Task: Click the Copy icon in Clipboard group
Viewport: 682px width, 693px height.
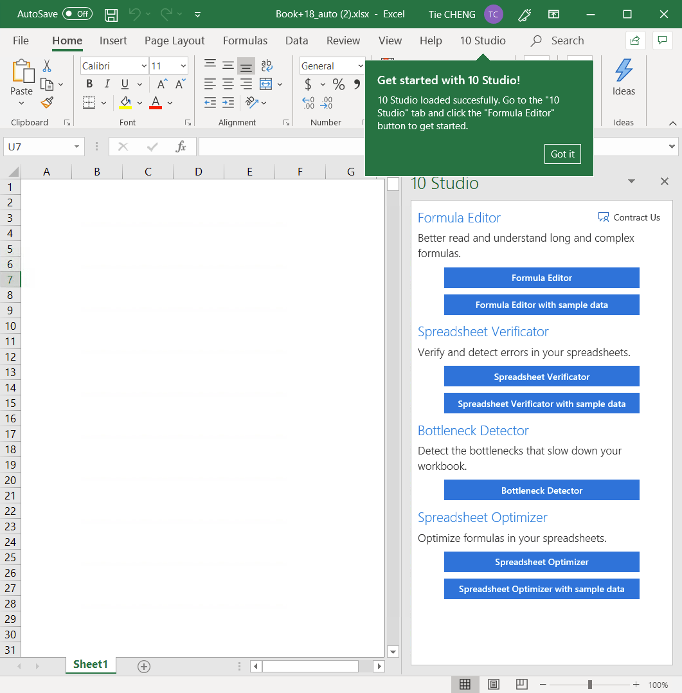Action: [x=47, y=84]
